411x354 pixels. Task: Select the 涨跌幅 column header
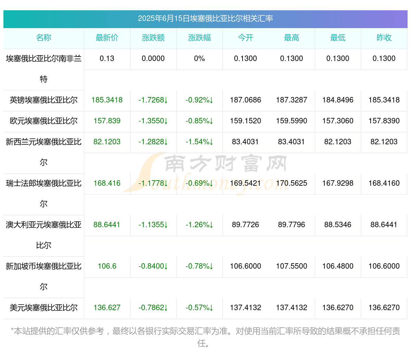[x=199, y=38]
